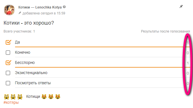Click the vote count for Да

188,43
